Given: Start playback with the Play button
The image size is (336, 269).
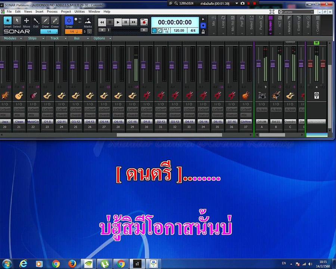Looking at the screenshot, I should [118, 22].
